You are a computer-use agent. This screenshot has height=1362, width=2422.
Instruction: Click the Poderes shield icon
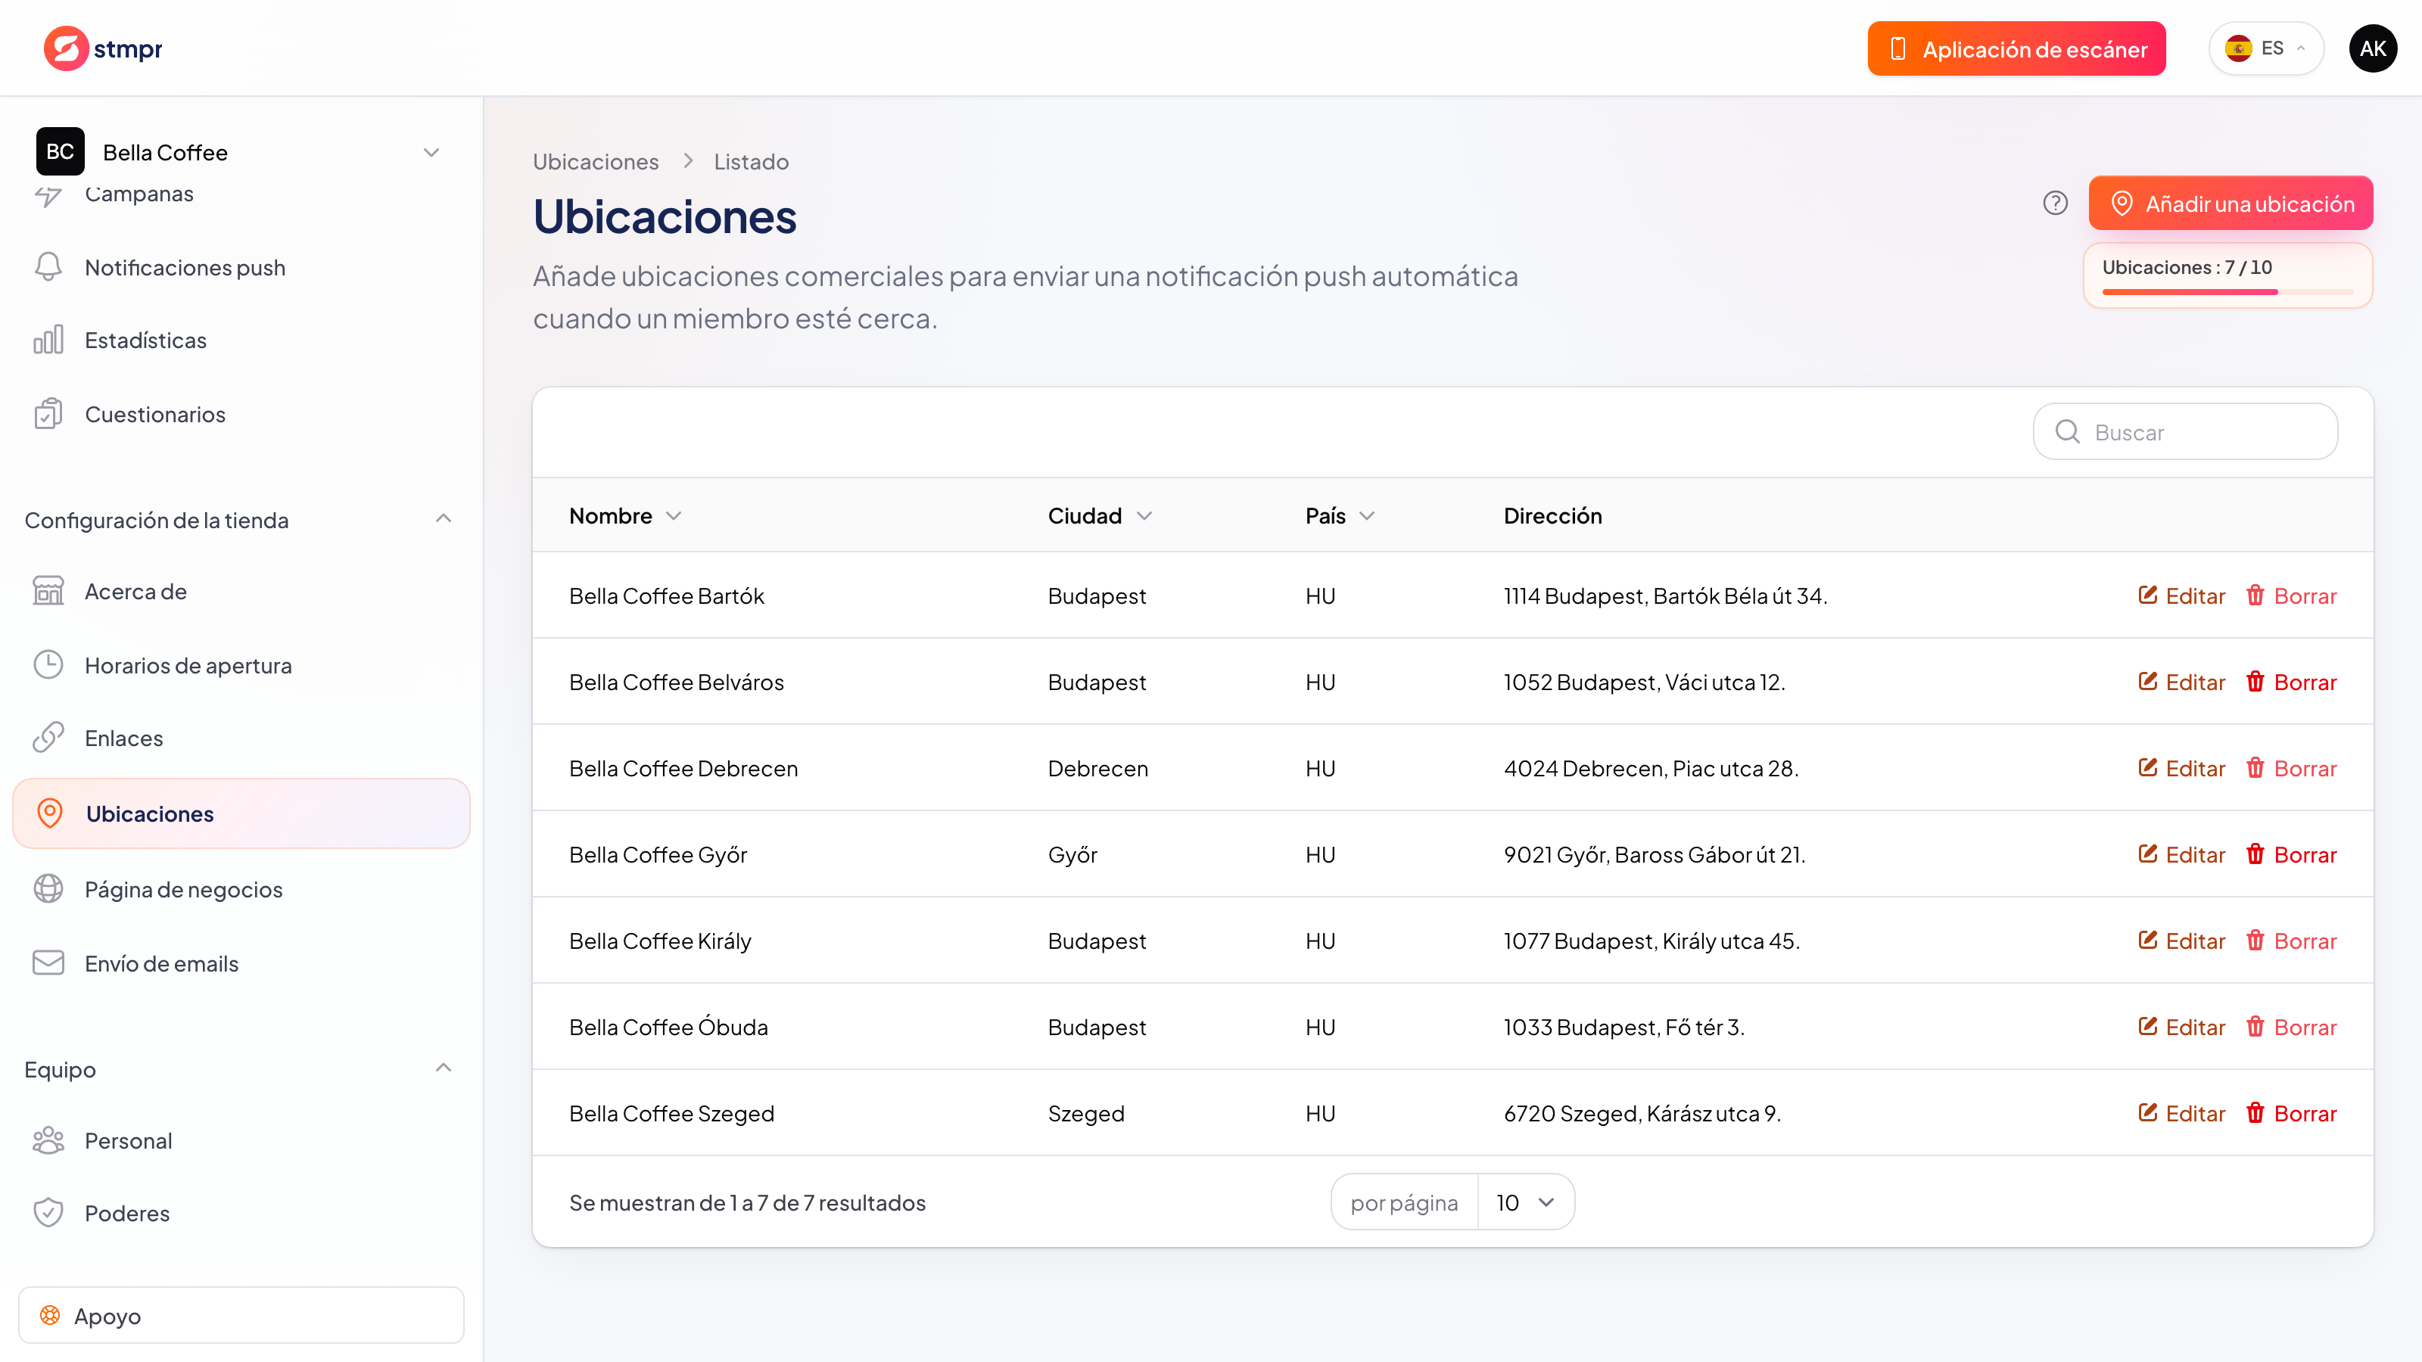pos(48,1212)
